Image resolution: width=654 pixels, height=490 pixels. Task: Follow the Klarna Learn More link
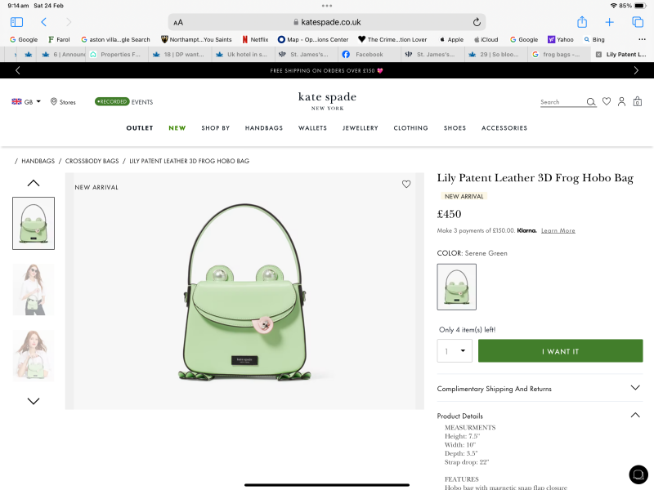(558, 231)
